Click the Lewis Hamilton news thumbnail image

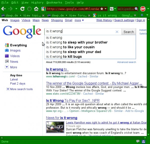click(x=55, y=127)
